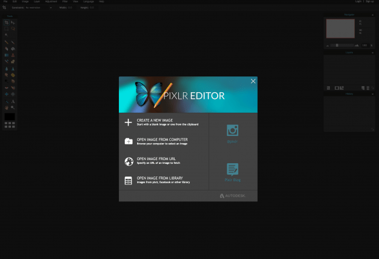Select the Burn tool

point(13,81)
